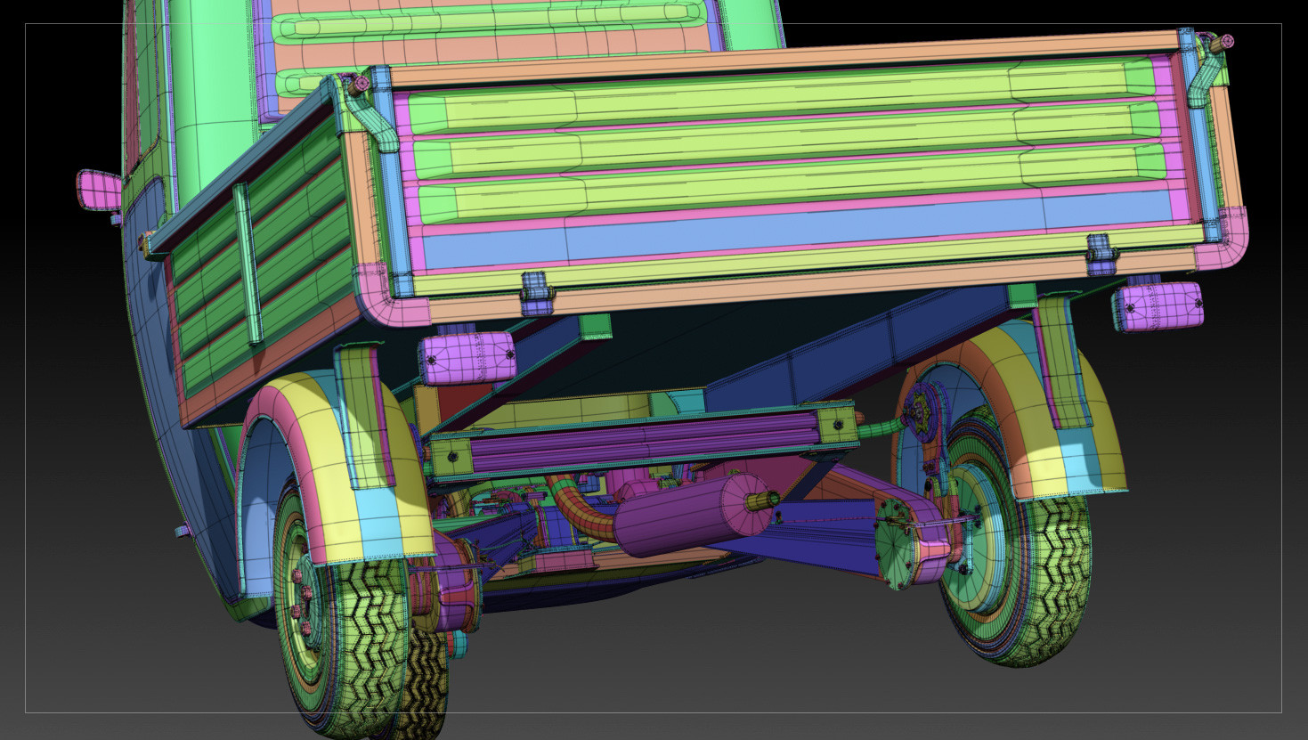This screenshot has width=1308, height=740.
Task: Select the green round differential cover
Action: [x=898, y=541]
